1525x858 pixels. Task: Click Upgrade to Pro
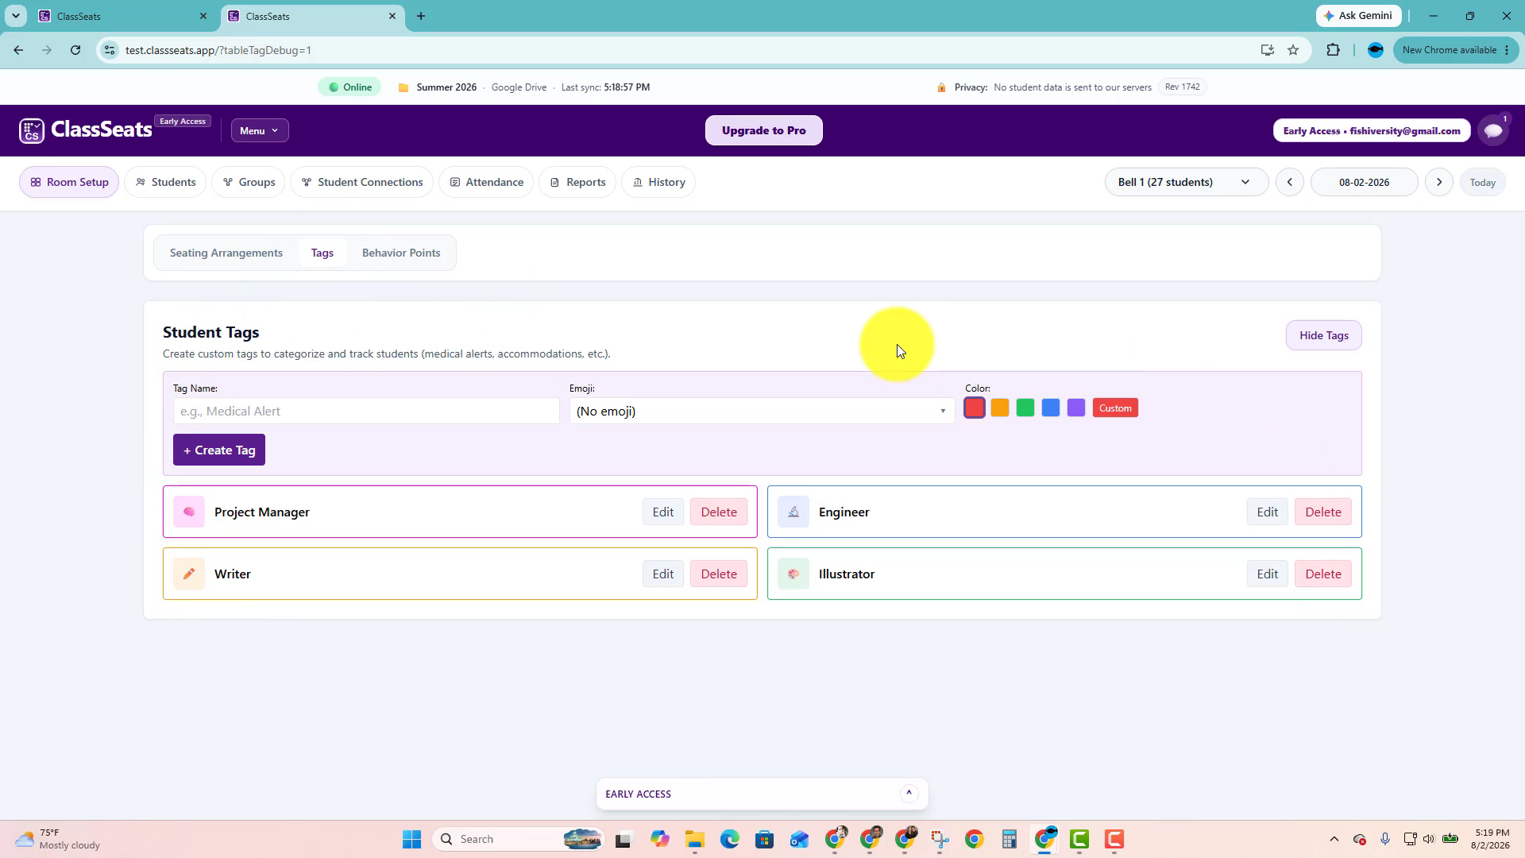pyautogui.click(x=763, y=130)
